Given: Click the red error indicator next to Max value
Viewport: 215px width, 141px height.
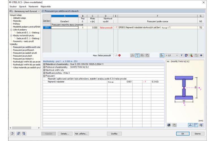Looking at the screenshot, I should point(119,55).
